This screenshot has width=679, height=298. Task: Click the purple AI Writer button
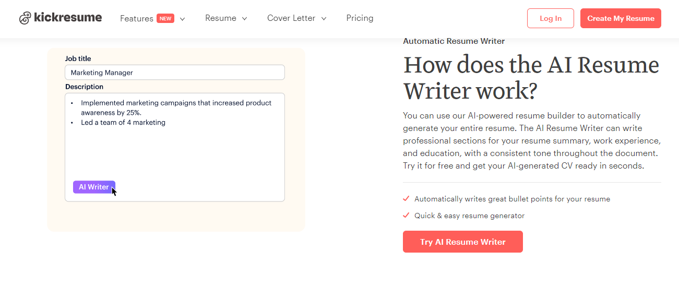coord(94,187)
